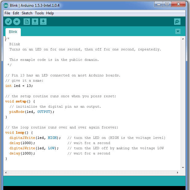
Task: Click on 'void setup() {' line
Action: tap(20, 101)
